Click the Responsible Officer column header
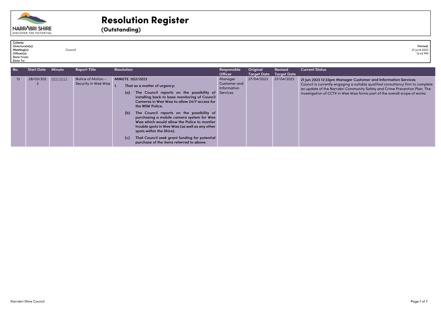Screen dimensions: 441x312 [230, 72]
